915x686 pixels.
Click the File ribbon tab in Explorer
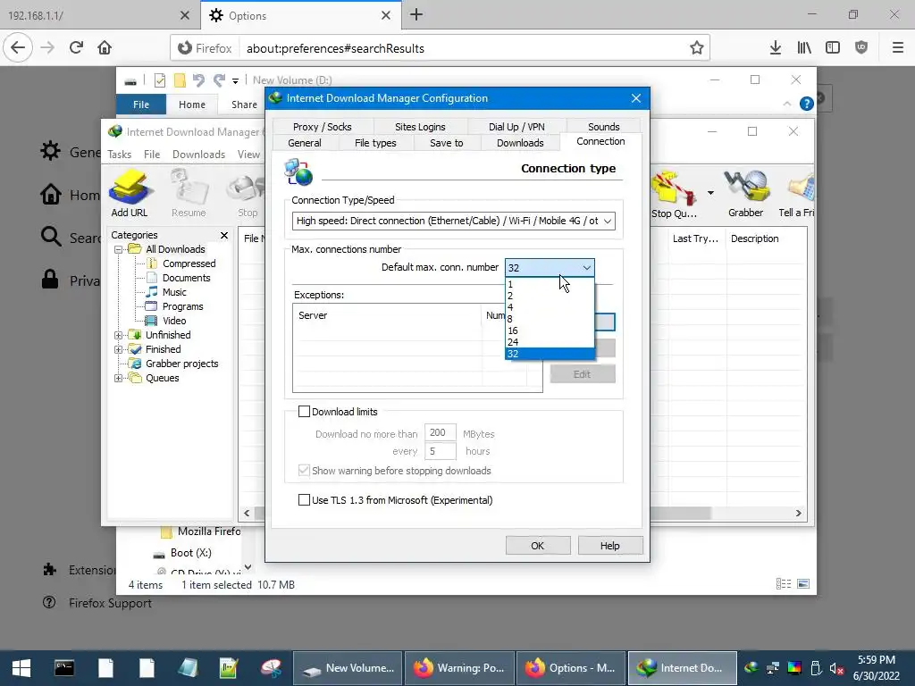coord(141,105)
